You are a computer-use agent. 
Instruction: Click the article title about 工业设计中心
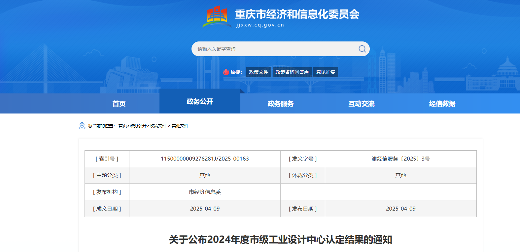click(280, 239)
